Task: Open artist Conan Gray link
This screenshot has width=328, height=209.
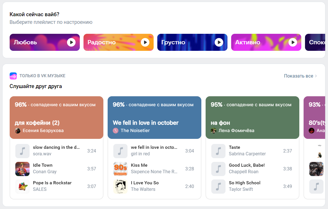Action: 45,172
